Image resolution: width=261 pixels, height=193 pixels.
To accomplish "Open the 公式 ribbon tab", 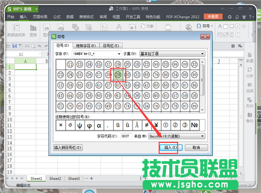I will (x=57, y=17).
